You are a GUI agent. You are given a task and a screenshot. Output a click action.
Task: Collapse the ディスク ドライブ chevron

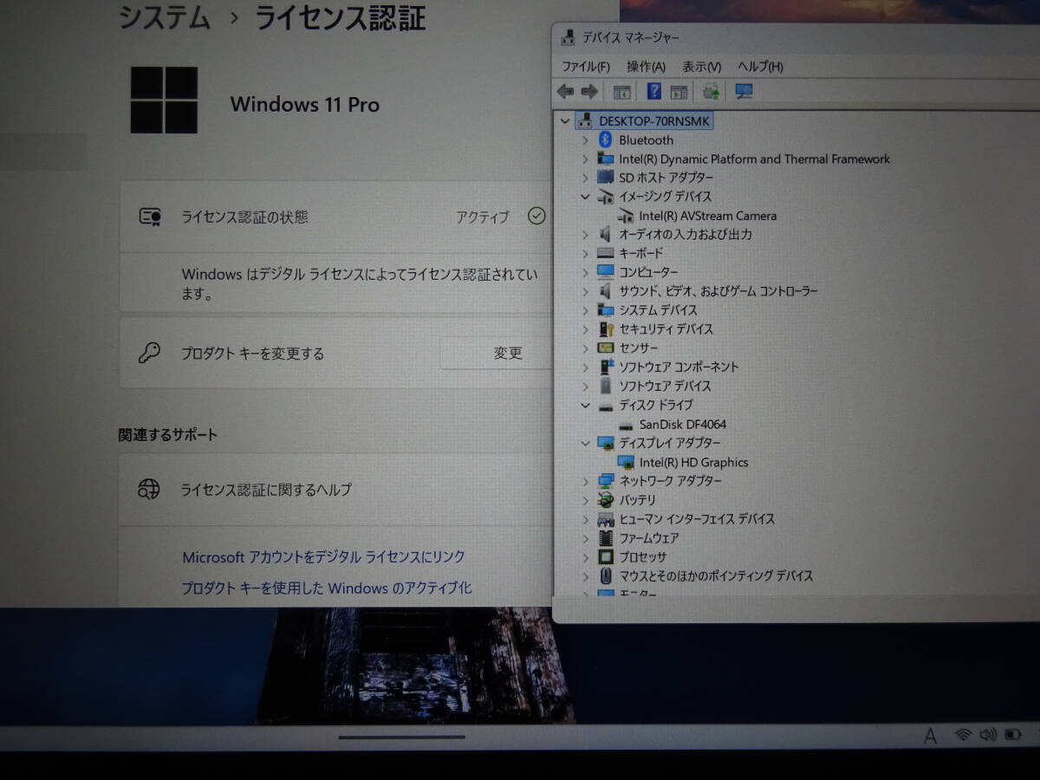pyautogui.click(x=585, y=405)
